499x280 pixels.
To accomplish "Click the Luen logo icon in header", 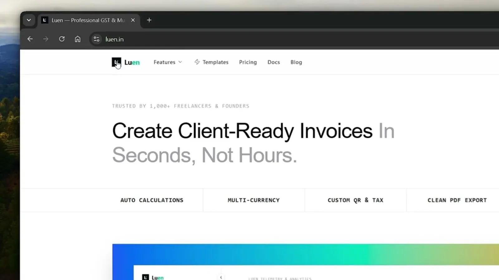I will (116, 62).
